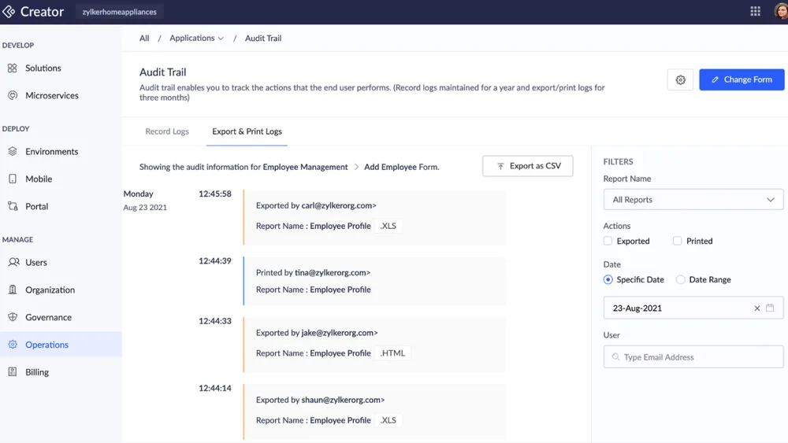This screenshot has height=443, width=788.
Task: Open the apps grid icon in header
Action: tap(756, 12)
